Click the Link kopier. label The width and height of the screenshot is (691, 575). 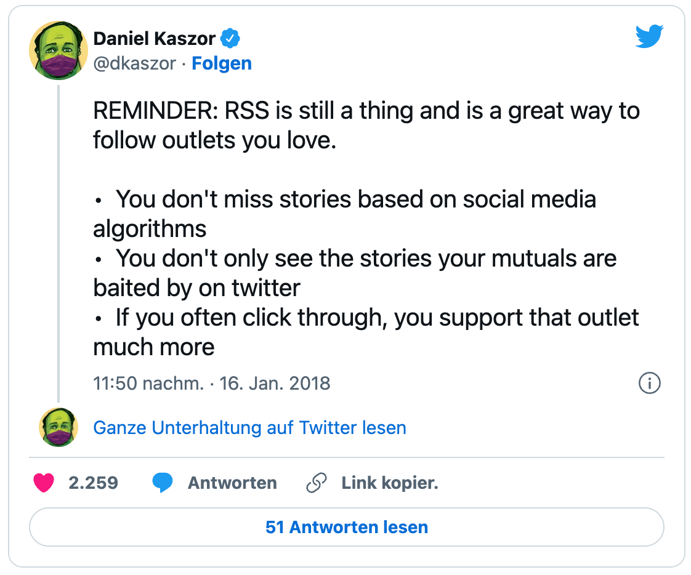pyautogui.click(x=390, y=483)
